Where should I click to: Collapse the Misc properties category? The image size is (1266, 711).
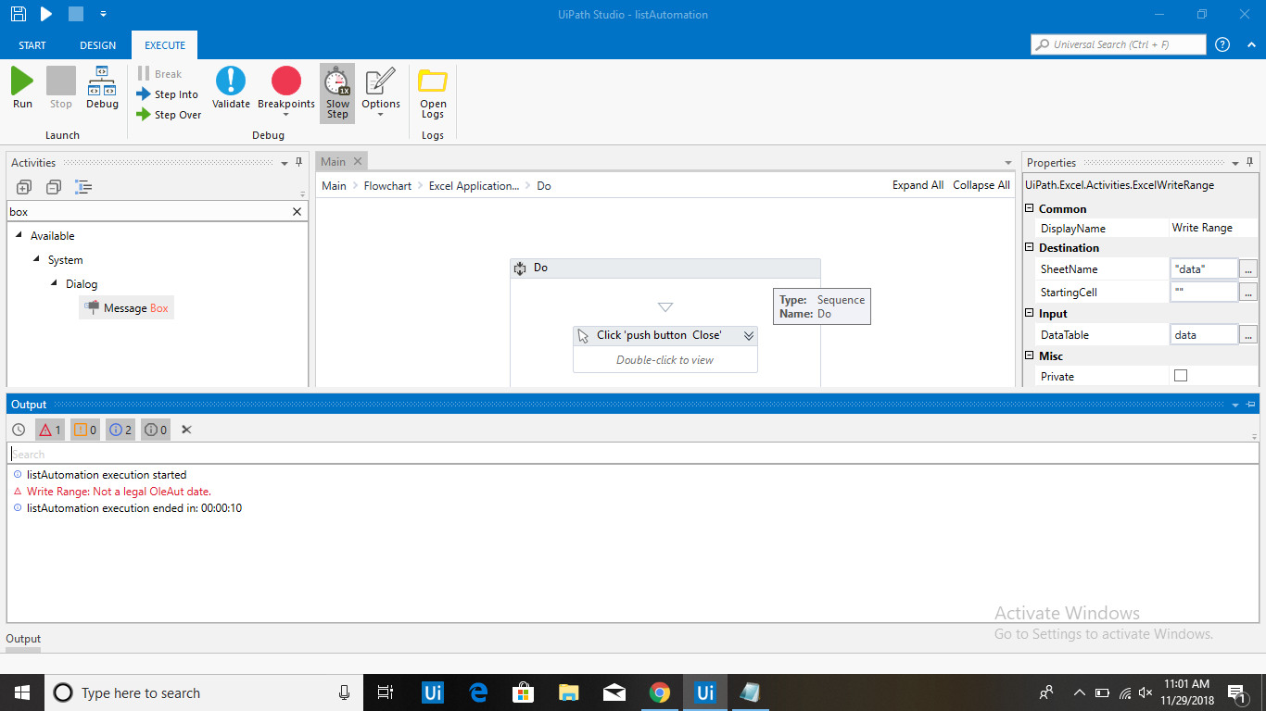point(1030,356)
